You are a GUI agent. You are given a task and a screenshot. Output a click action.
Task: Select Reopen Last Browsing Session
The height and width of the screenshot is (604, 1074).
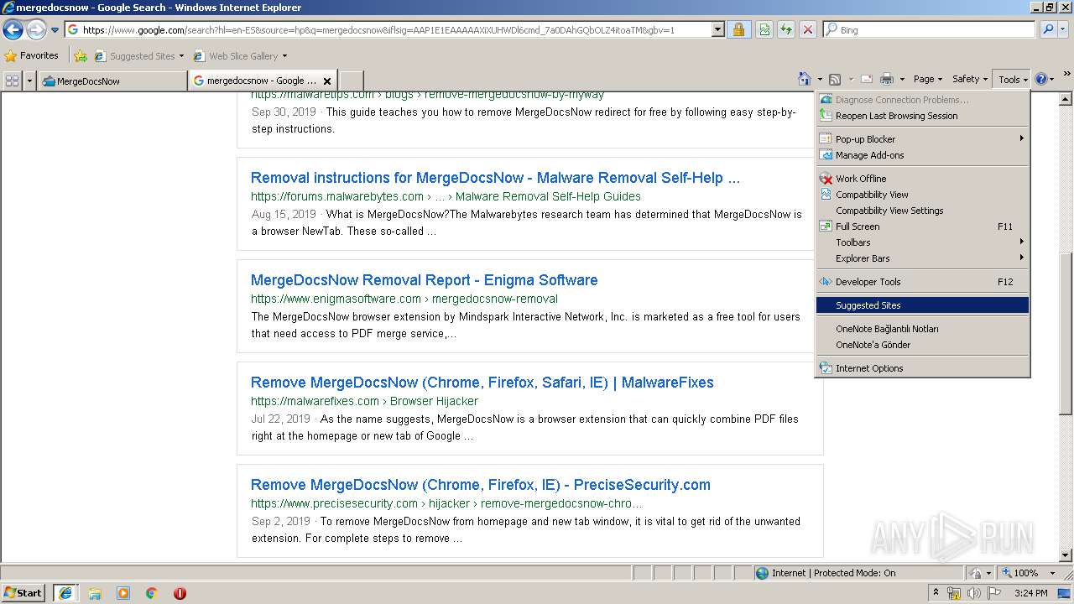pos(922,116)
